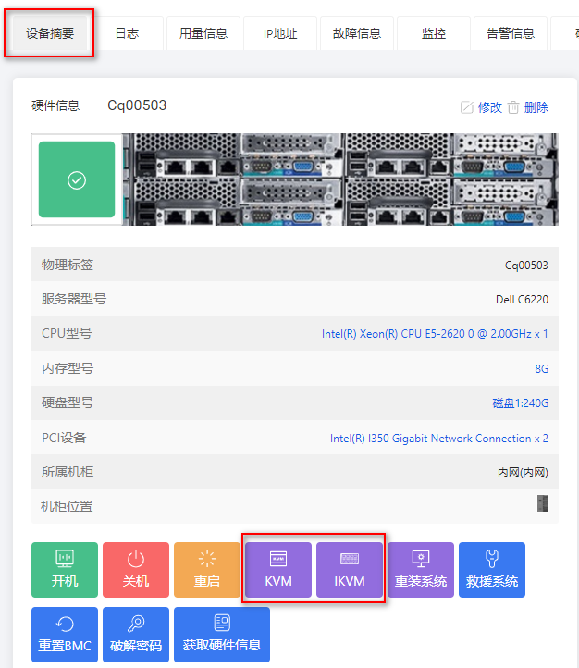Power on server with 开机 button
Image resolution: width=579 pixels, height=668 pixels.
point(65,570)
